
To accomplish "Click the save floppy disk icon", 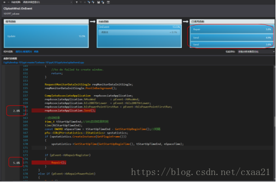I will (99, 2).
